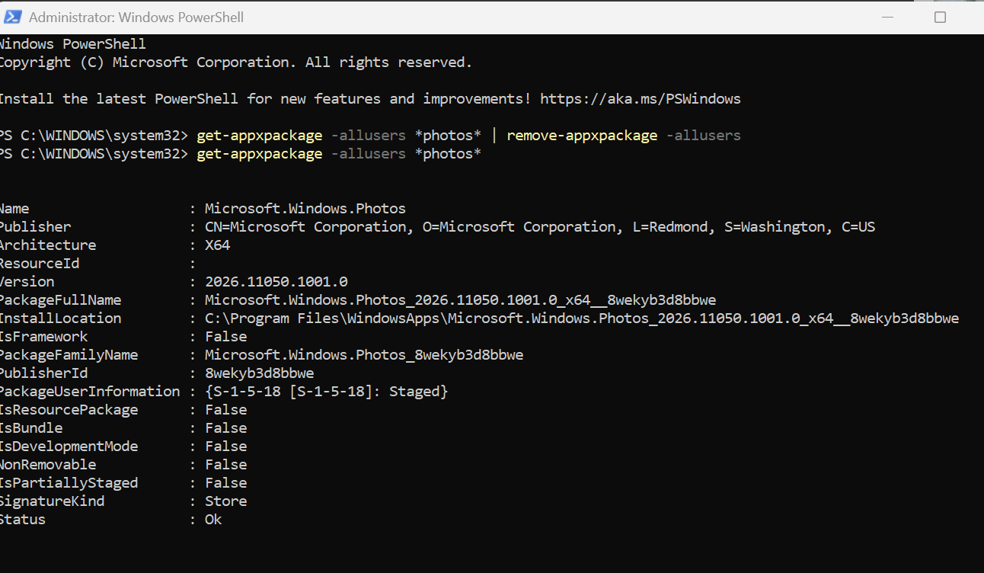Click the "Windows PowerShell" banner line
The width and height of the screenshot is (984, 573).
(x=72, y=44)
